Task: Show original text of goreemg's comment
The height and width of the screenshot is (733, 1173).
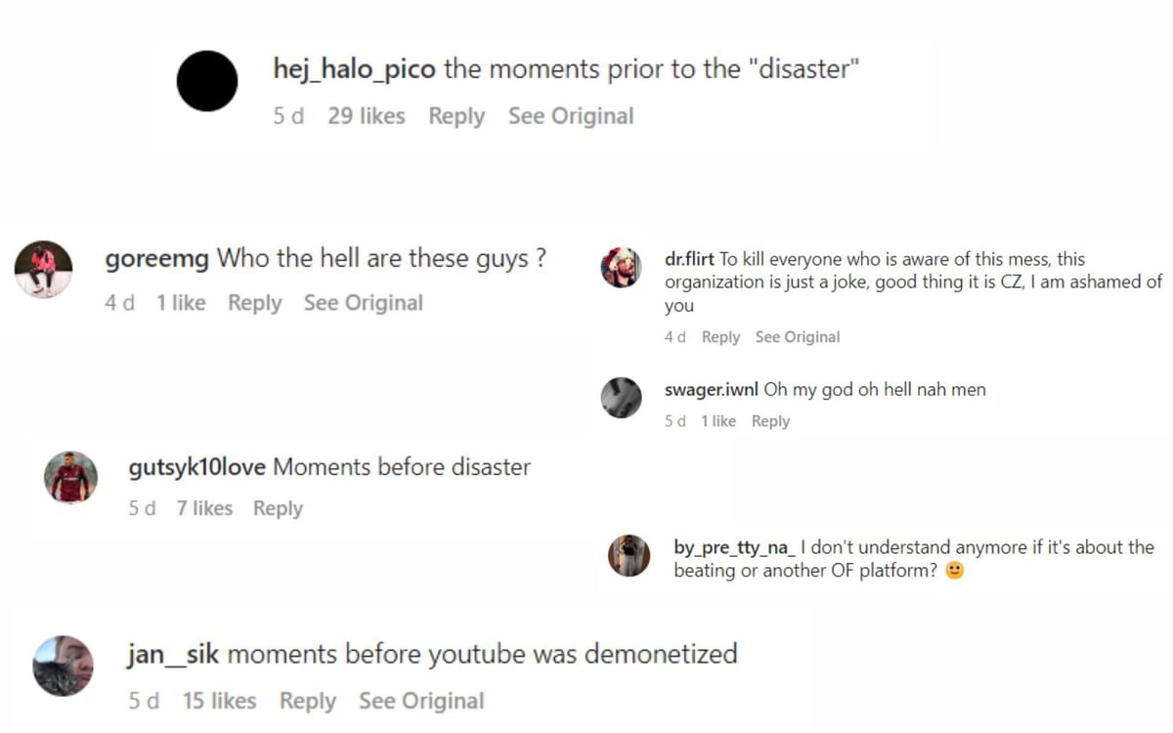Action: point(363,303)
